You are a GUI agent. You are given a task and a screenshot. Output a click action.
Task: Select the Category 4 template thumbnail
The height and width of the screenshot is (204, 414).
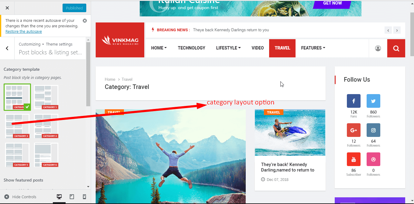(x=46, y=126)
